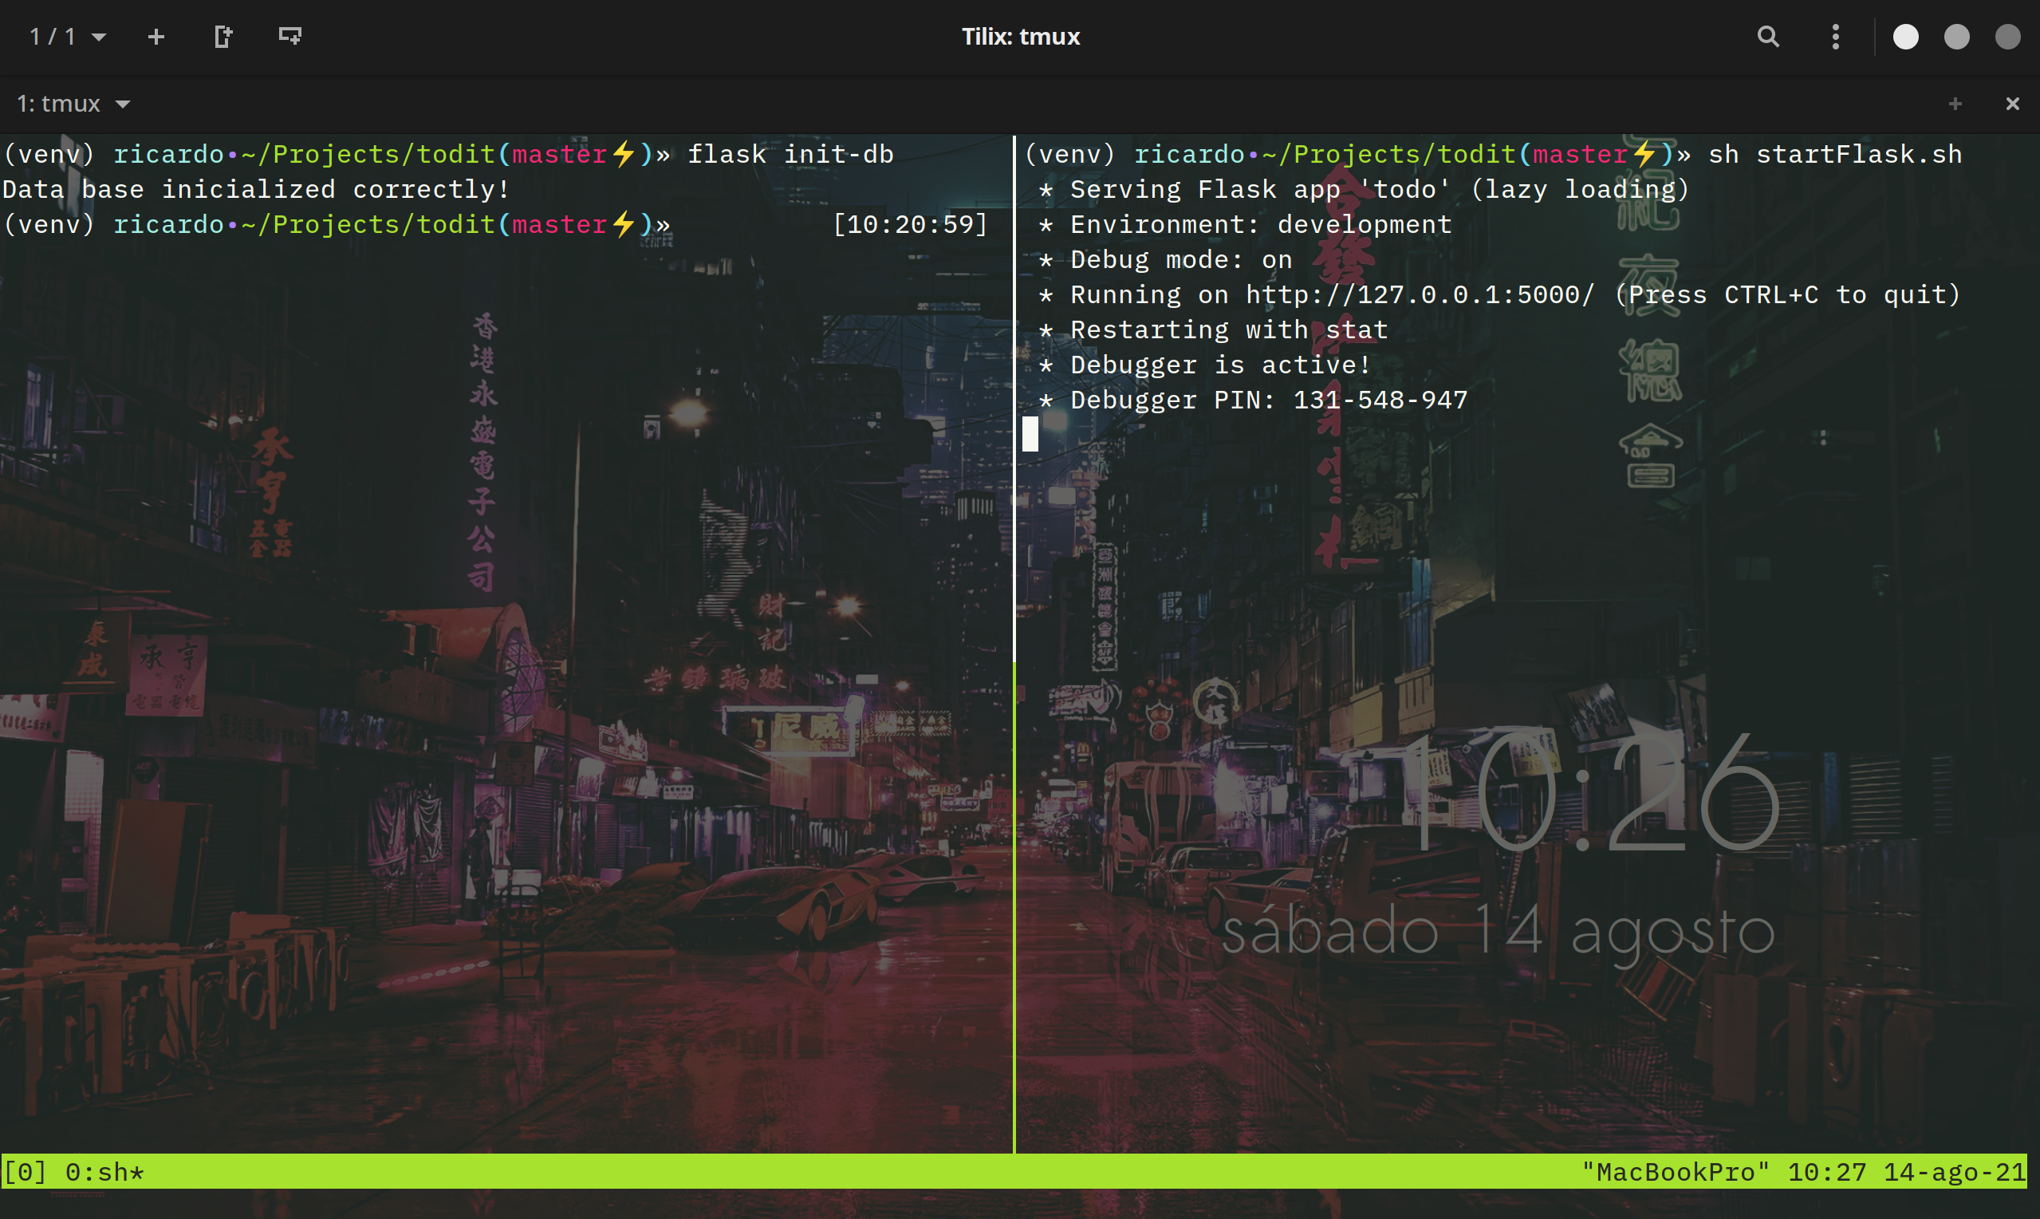
Task: Click the middle gray window control circle
Action: click(x=1956, y=37)
